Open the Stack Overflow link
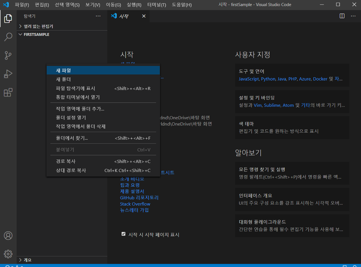Screen dimensions: 361x267 (135, 204)
